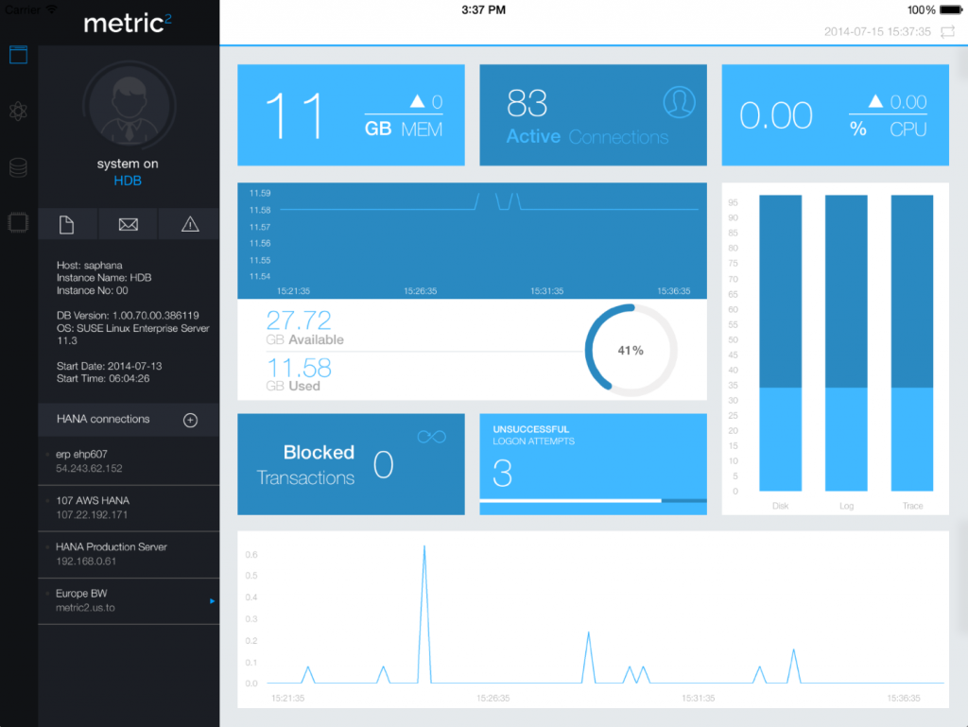
Task: Show alerts via warning triangle icon
Action: tap(190, 224)
